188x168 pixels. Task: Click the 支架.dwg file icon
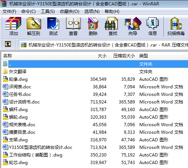(x=5, y=140)
